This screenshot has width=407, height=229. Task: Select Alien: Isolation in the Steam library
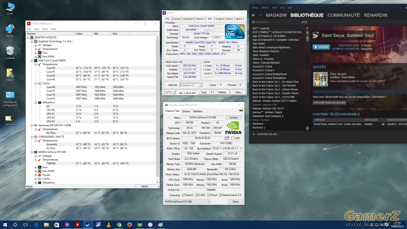[260, 55]
